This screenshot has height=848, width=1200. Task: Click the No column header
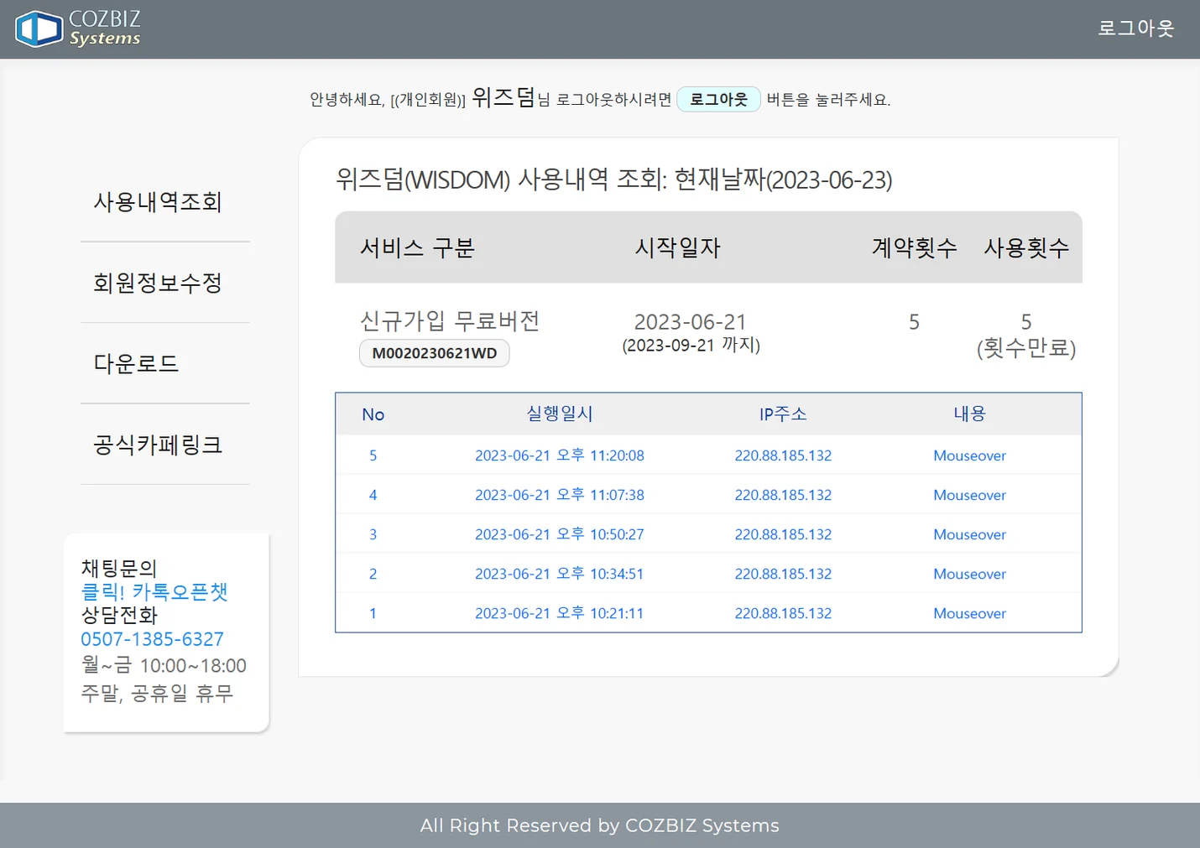point(373,414)
